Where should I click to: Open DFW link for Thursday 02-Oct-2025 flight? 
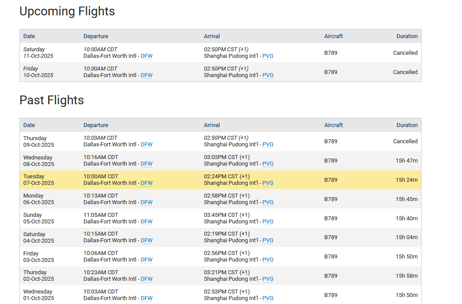tap(147, 279)
